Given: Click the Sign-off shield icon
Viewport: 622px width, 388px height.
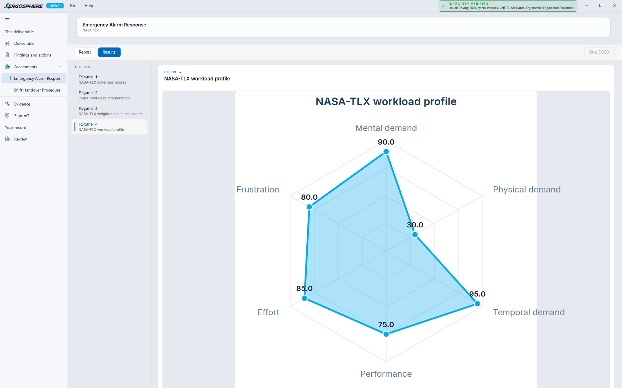Looking at the screenshot, I should 7,116.
